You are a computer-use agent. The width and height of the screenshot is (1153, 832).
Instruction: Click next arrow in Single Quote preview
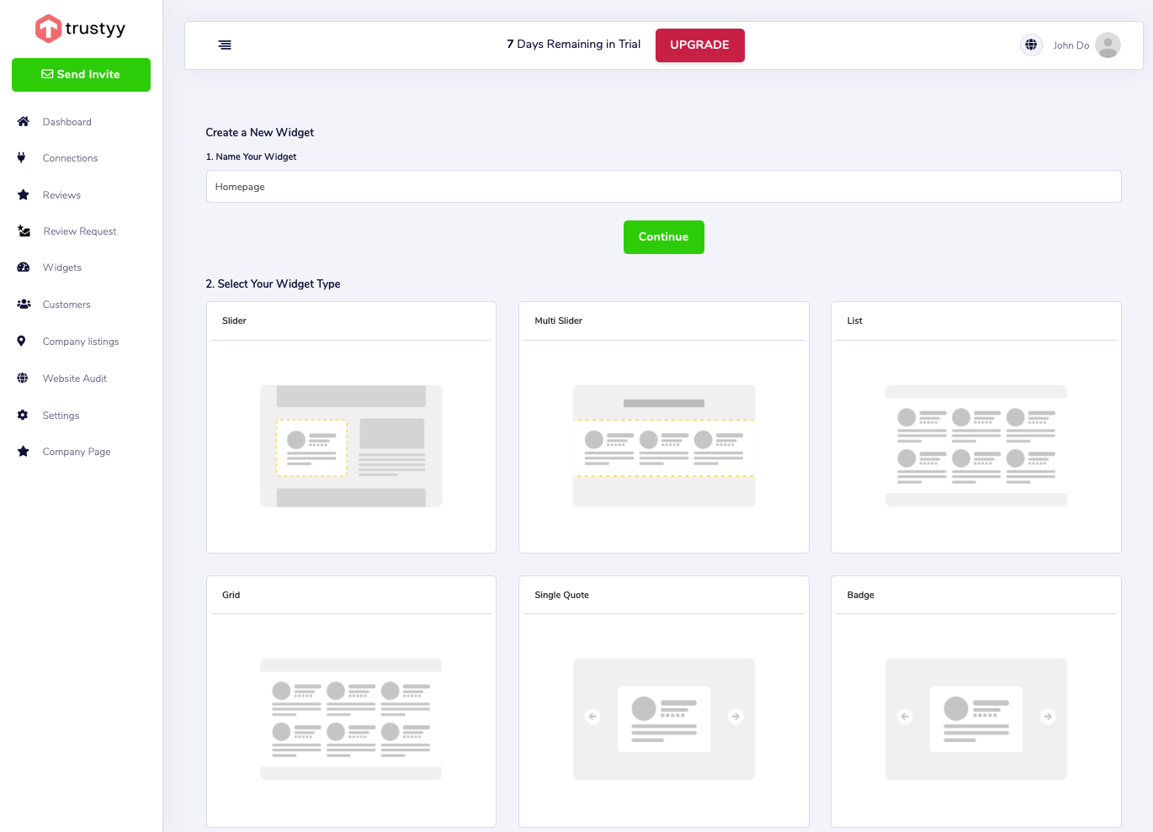[x=736, y=717]
